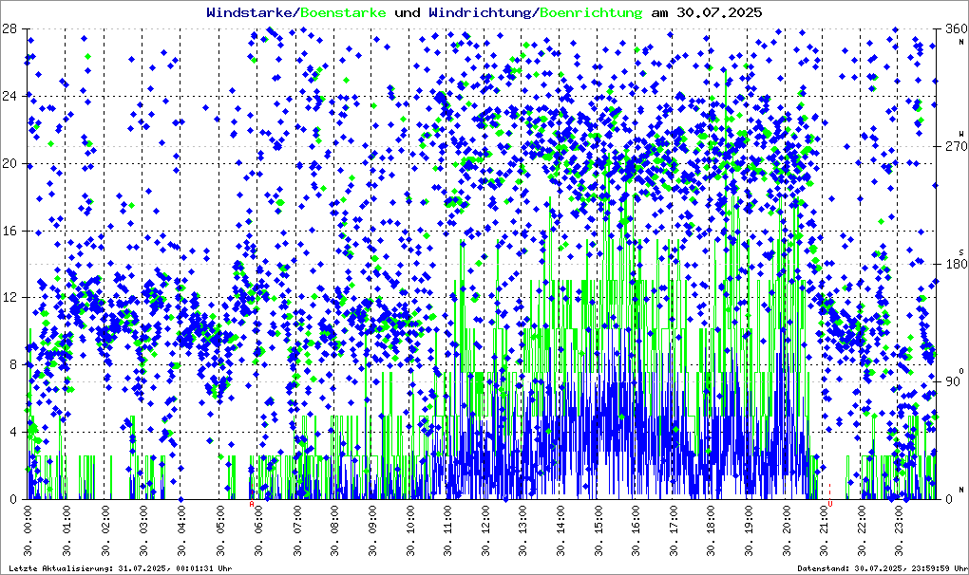969x575 pixels.
Task: Pick the time label '30. 13:00'
Action: (x=522, y=530)
